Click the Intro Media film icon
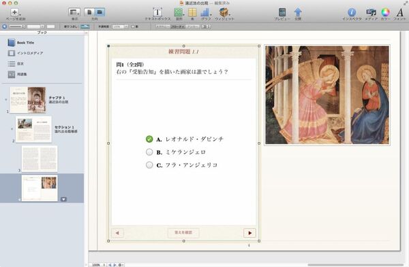 tap(11, 53)
